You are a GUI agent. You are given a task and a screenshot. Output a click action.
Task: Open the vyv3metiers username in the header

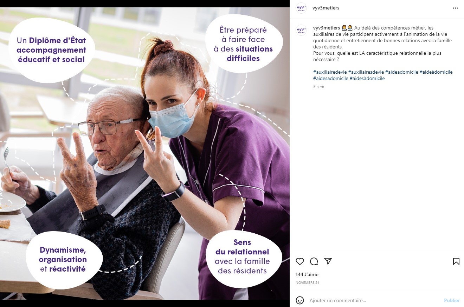(326, 8)
